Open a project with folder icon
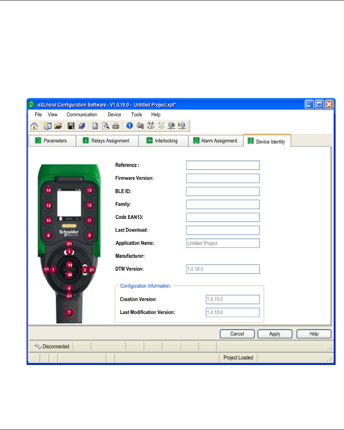 pyautogui.click(x=58, y=126)
